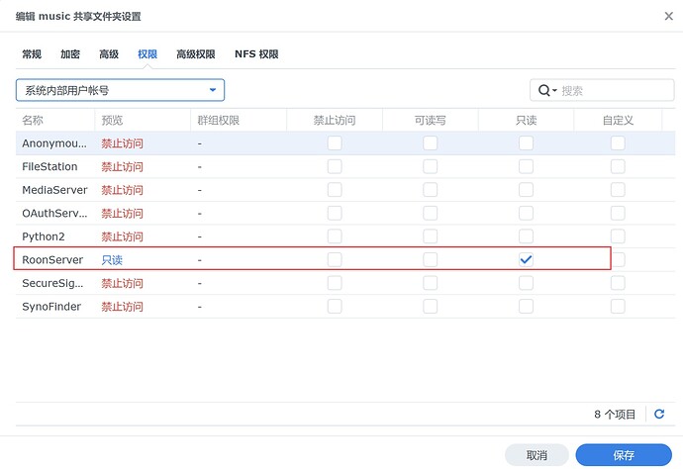
Task: Check 可读写 for OAuthServ row
Action: tap(430, 214)
